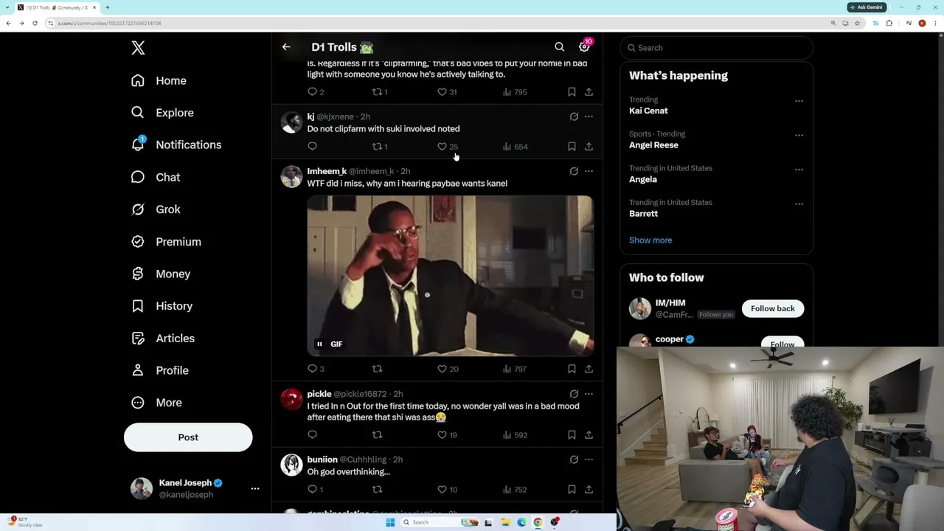The height and width of the screenshot is (531, 944).
Task: Bookmark kj's clipfarm post
Action: click(572, 147)
